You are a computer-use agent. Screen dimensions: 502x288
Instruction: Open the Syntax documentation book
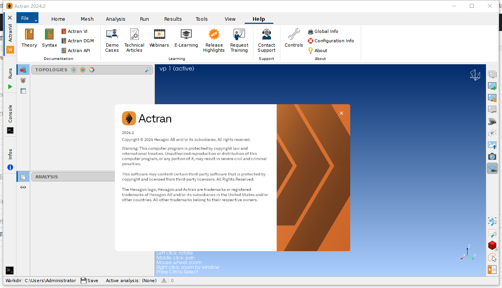[x=49, y=38]
